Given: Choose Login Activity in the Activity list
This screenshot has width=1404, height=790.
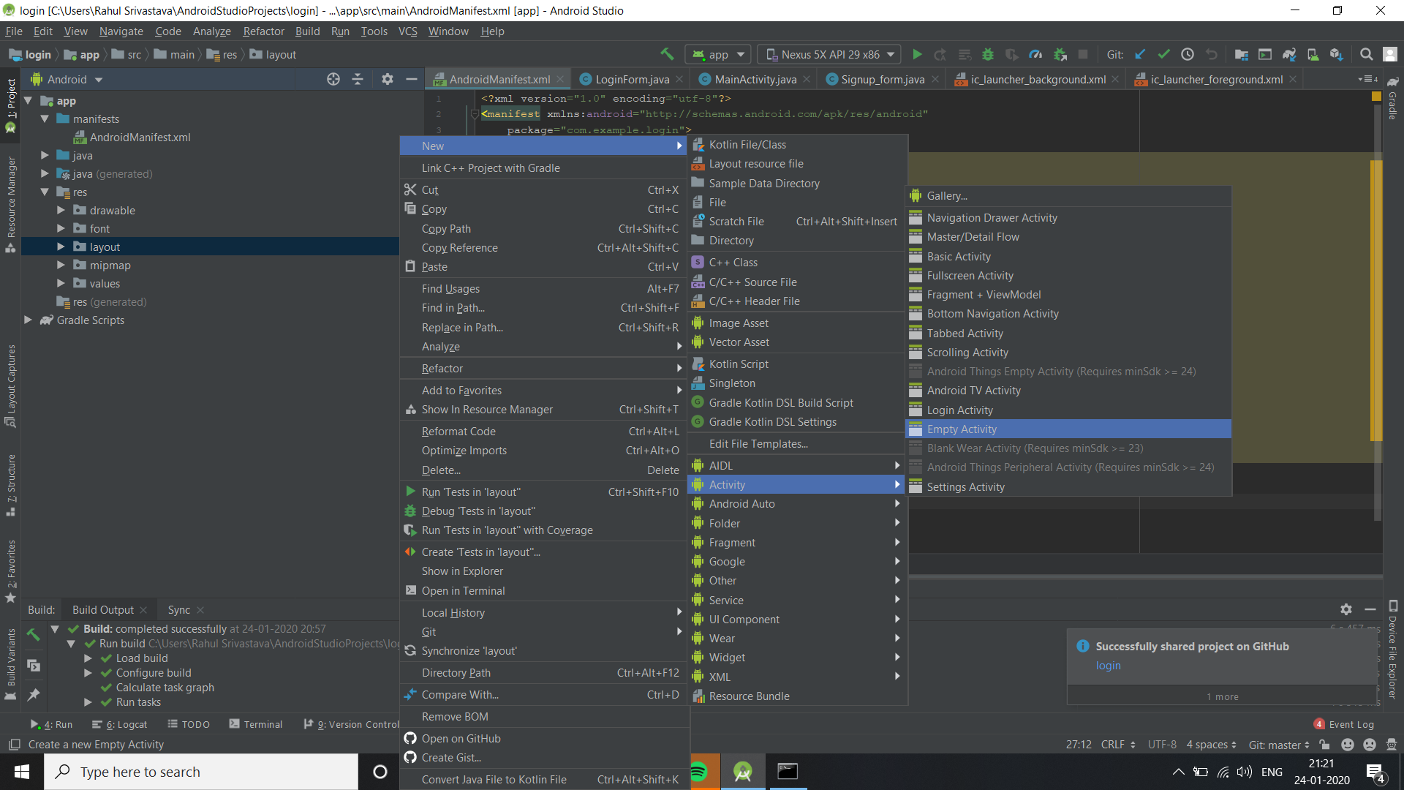Looking at the screenshot, I should (959, 410).
